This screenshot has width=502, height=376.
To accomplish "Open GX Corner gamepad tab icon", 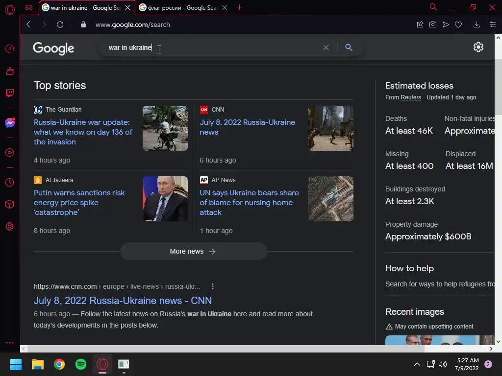I will (x=29, y=7).
